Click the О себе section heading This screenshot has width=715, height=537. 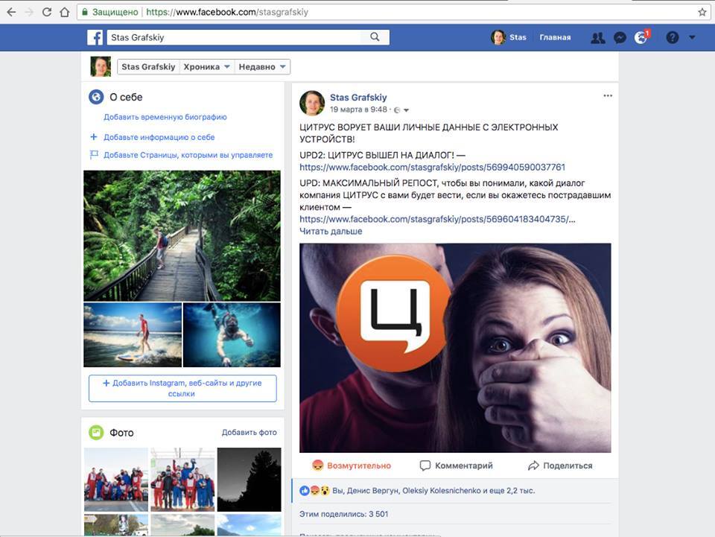(x=126, y=97)
